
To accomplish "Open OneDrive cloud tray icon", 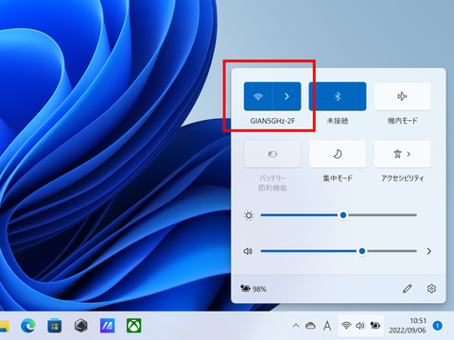I will click(310, 326).
